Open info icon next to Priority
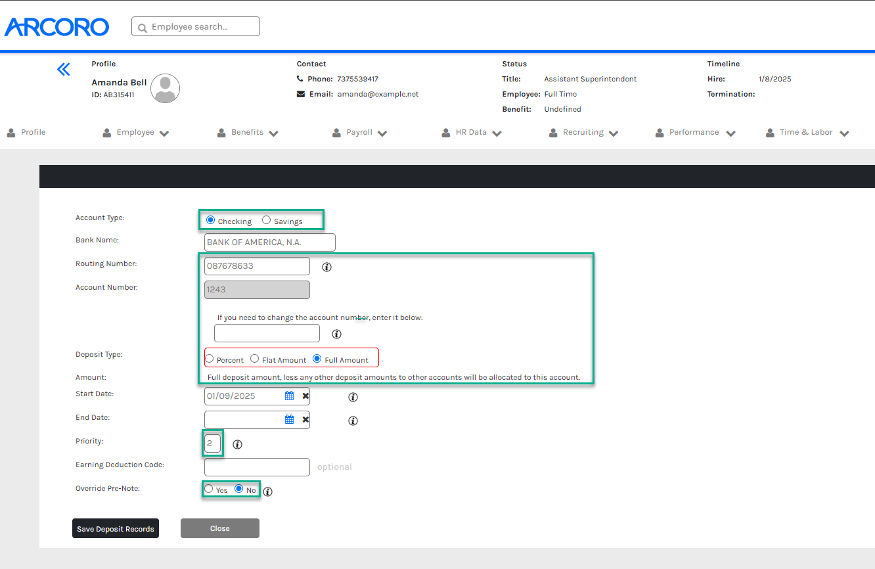The image size is (875, 569). (x=238, y=444)
